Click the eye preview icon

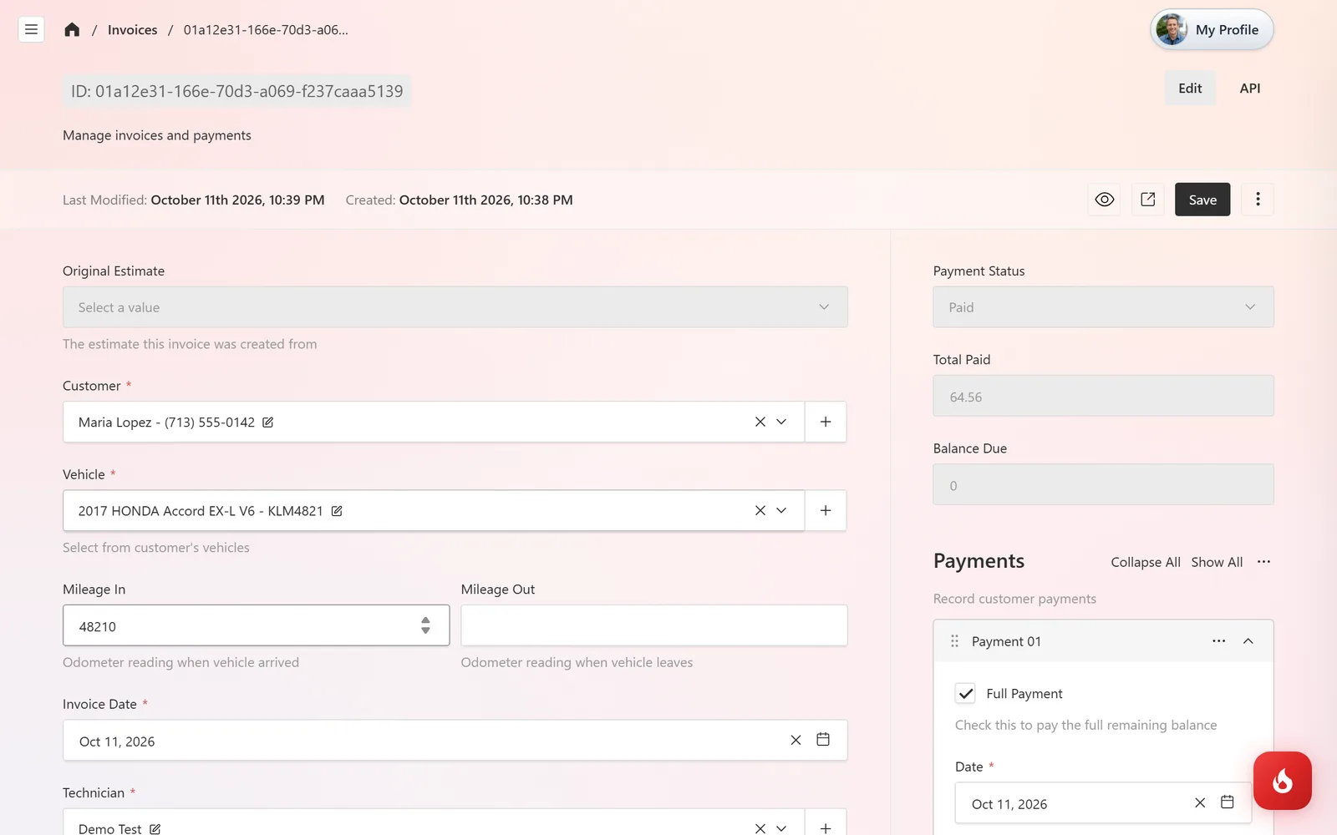pyautogui.click(x=1105, y=200)
